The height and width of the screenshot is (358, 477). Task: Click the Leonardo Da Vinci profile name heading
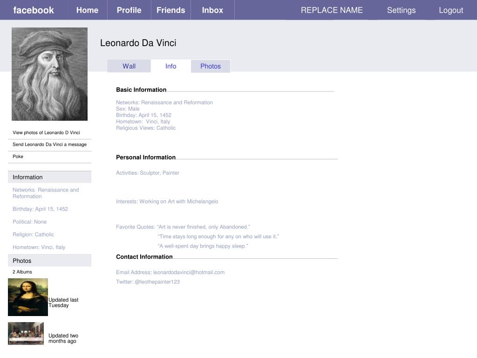point(138,43)
